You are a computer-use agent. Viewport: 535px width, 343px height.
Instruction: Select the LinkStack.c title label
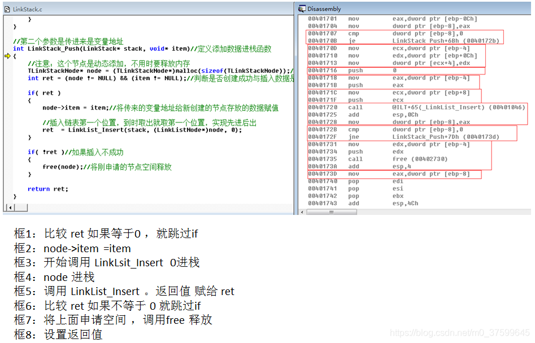27,10
